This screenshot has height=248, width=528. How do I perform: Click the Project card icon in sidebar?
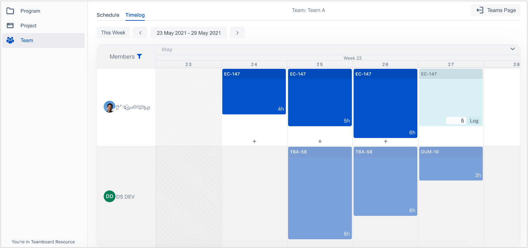(10, 26)
